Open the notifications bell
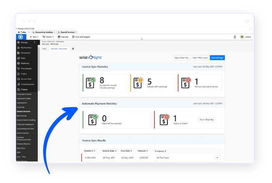The width and height of the screenshot is (272, 183). (235, 37)
